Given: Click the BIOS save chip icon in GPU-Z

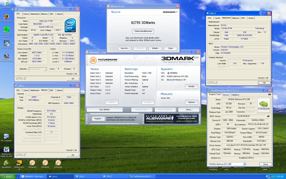Looking at the screenshot, I should click(x=268, y=116).
